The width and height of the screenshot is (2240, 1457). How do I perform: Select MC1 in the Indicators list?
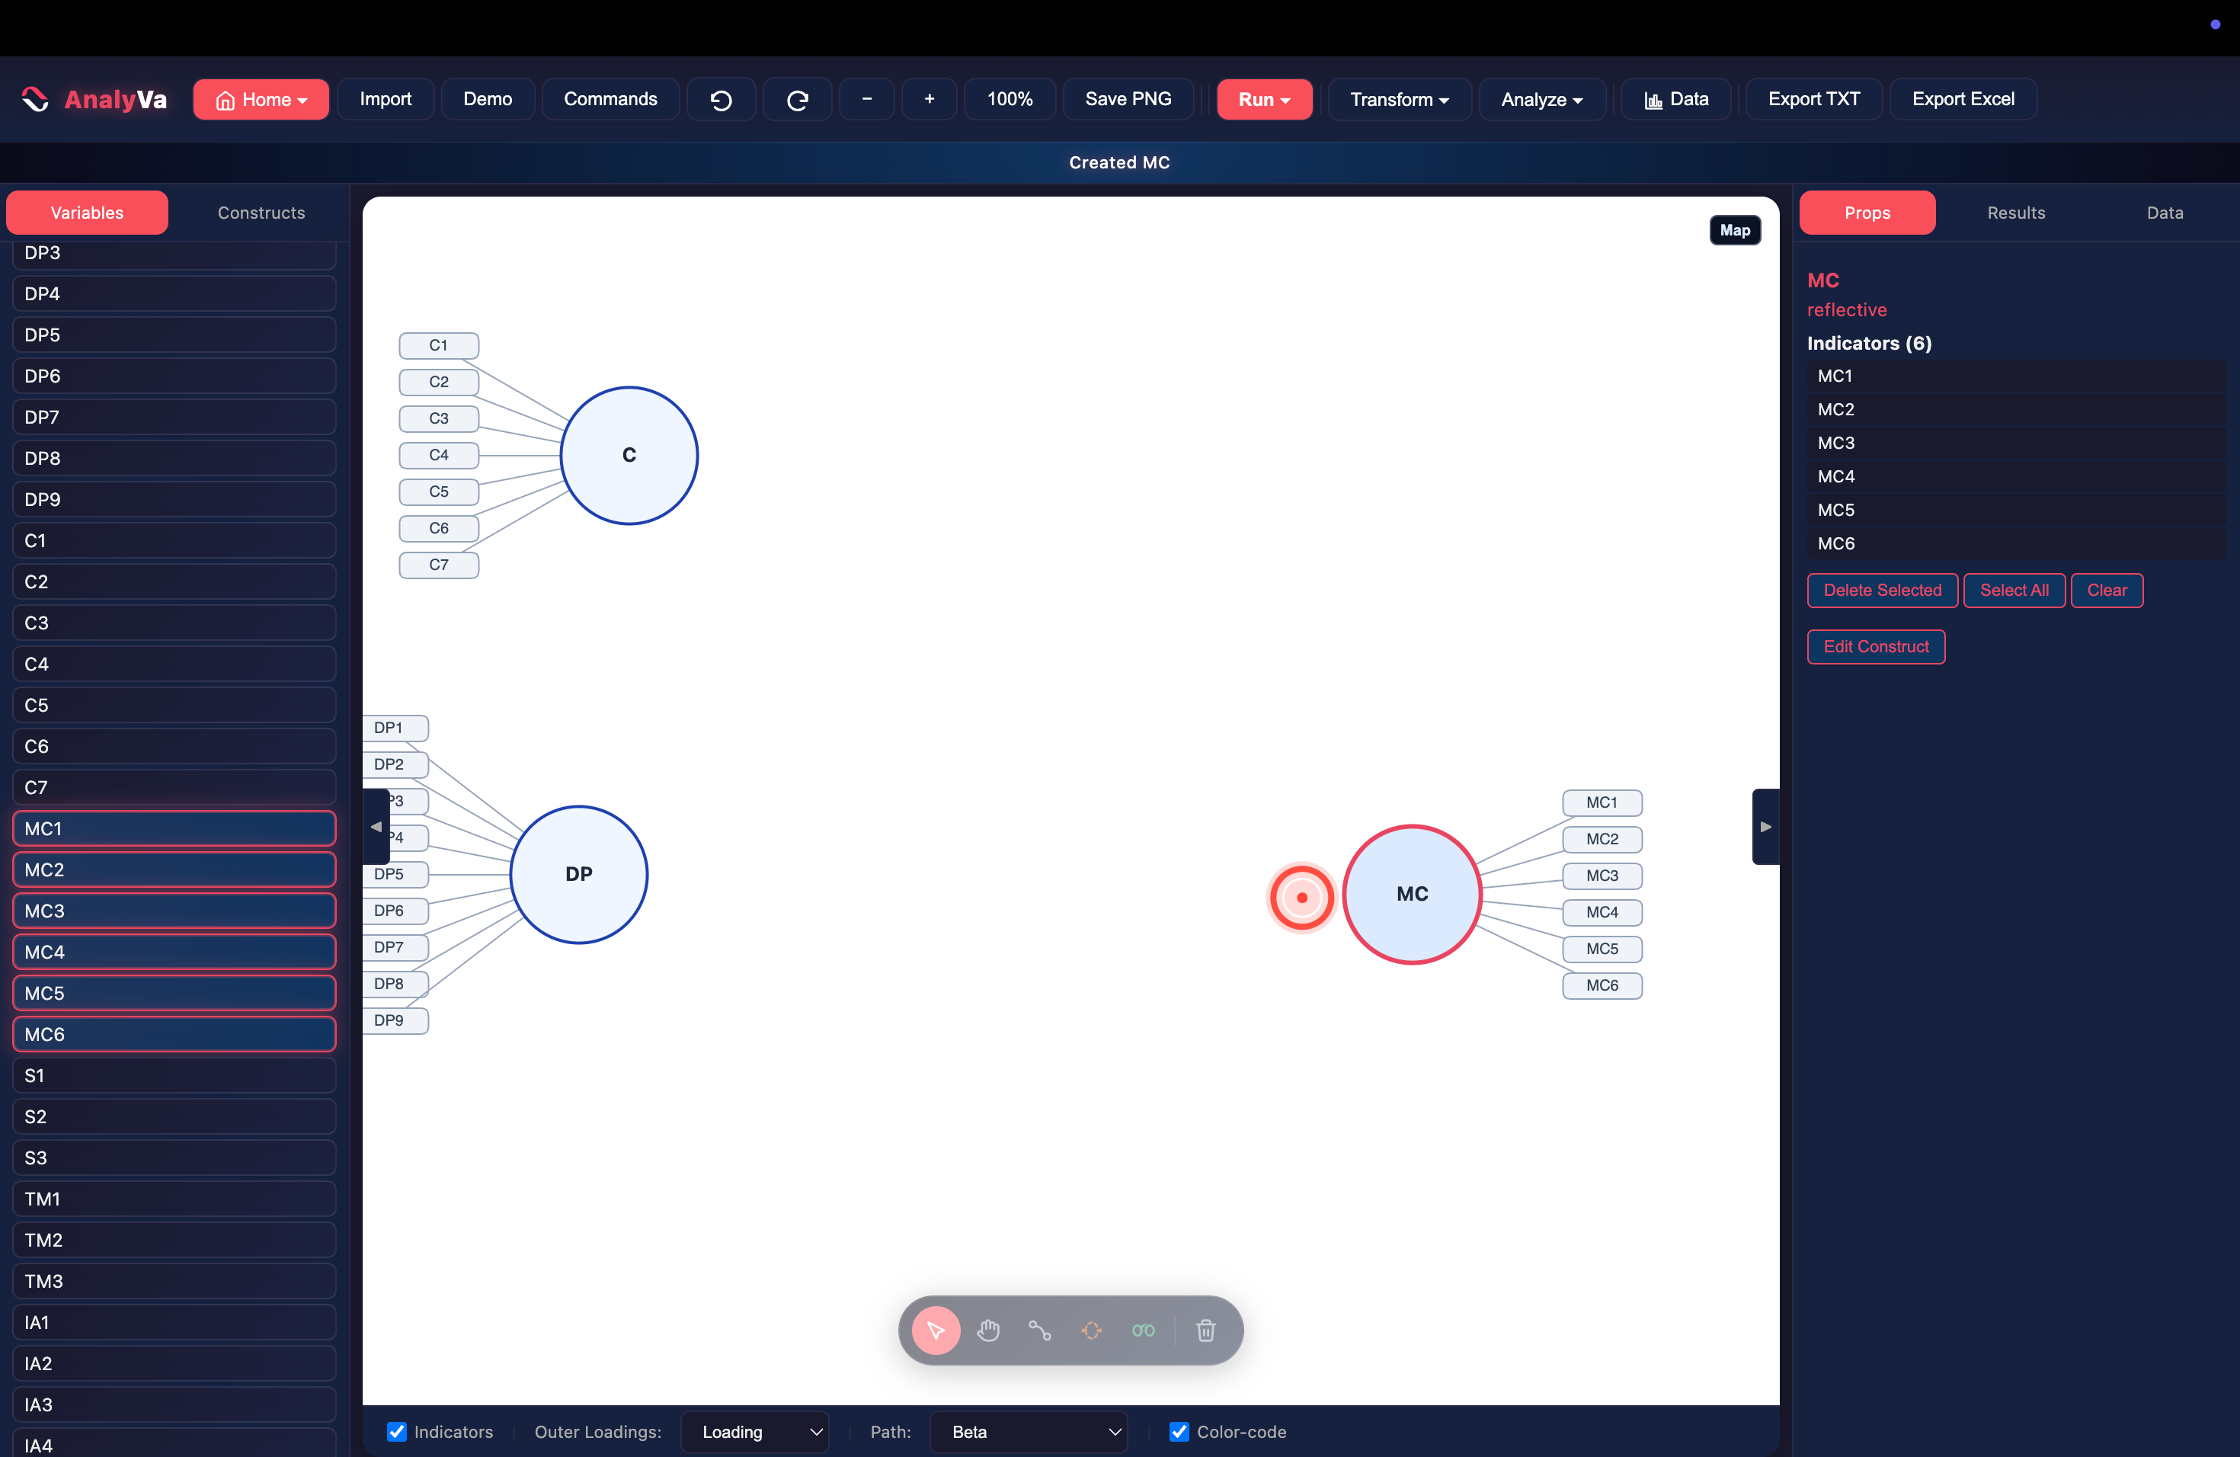[x=2016, y=376]
